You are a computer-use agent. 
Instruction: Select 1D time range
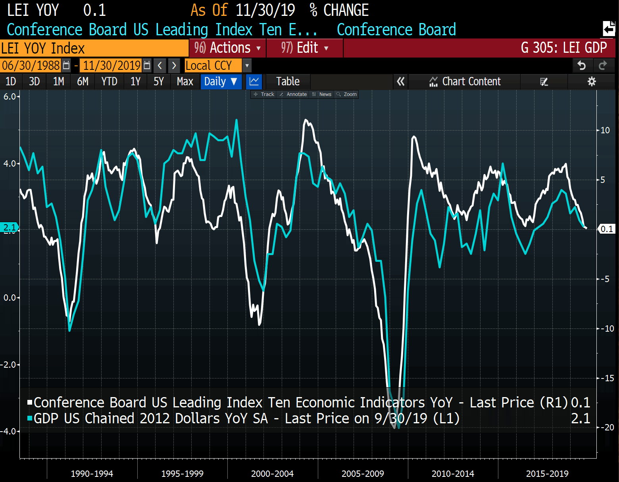coord(11,81)
